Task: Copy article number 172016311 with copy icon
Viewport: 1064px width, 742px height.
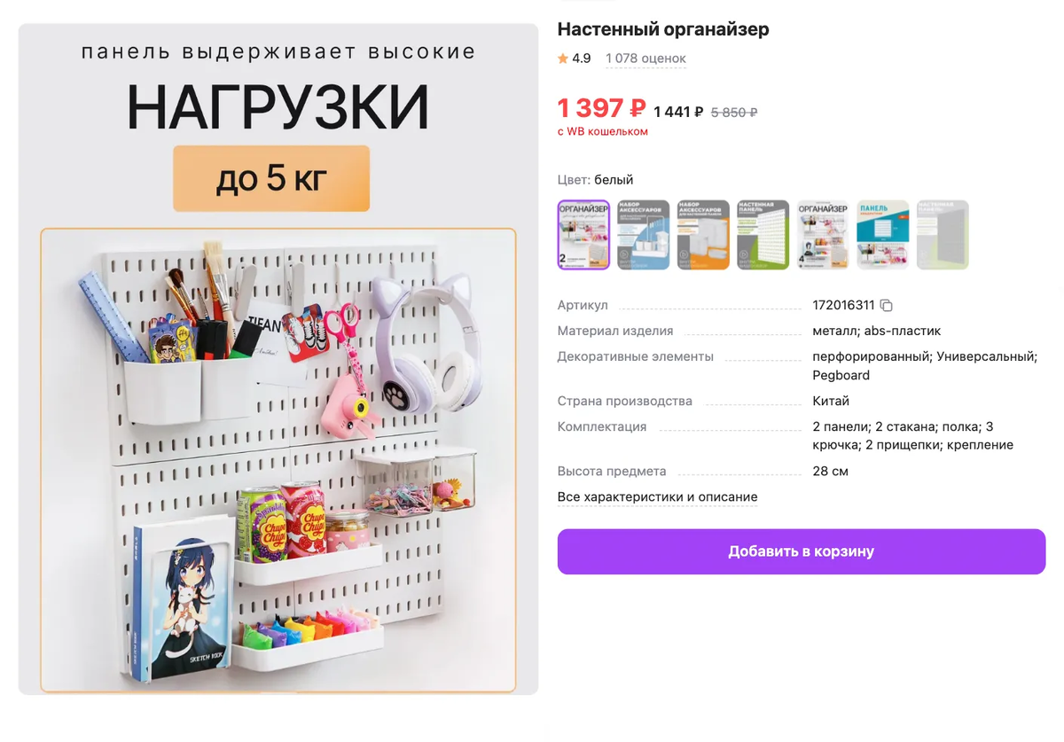Action: tap(886, 306)
